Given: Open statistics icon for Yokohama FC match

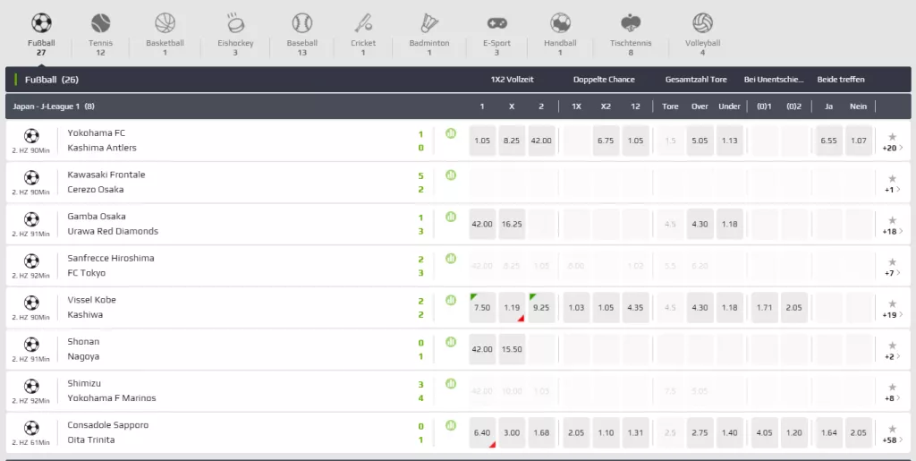Looking at the screenshot, I should pyautogui.click(x=451, y=133).
